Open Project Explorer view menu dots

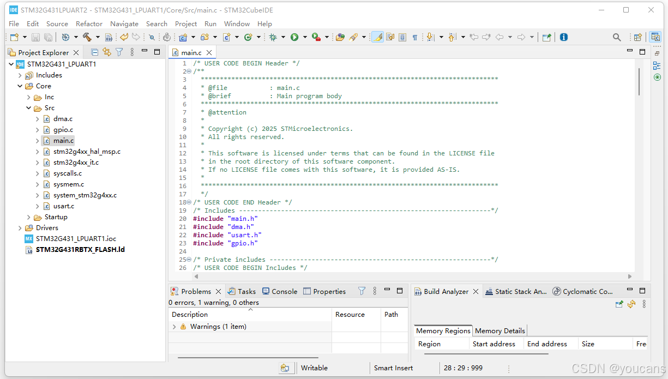tap(132, 52)
